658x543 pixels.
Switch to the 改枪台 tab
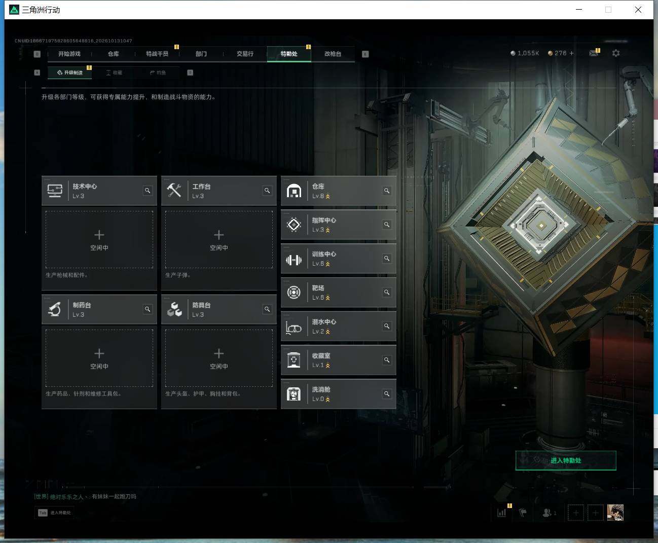[333, 54]
